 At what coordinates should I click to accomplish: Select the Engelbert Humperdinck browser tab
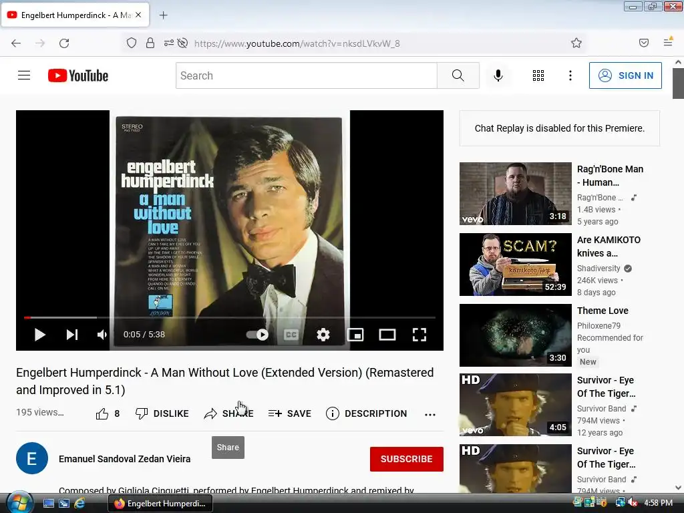pos(76,15)
